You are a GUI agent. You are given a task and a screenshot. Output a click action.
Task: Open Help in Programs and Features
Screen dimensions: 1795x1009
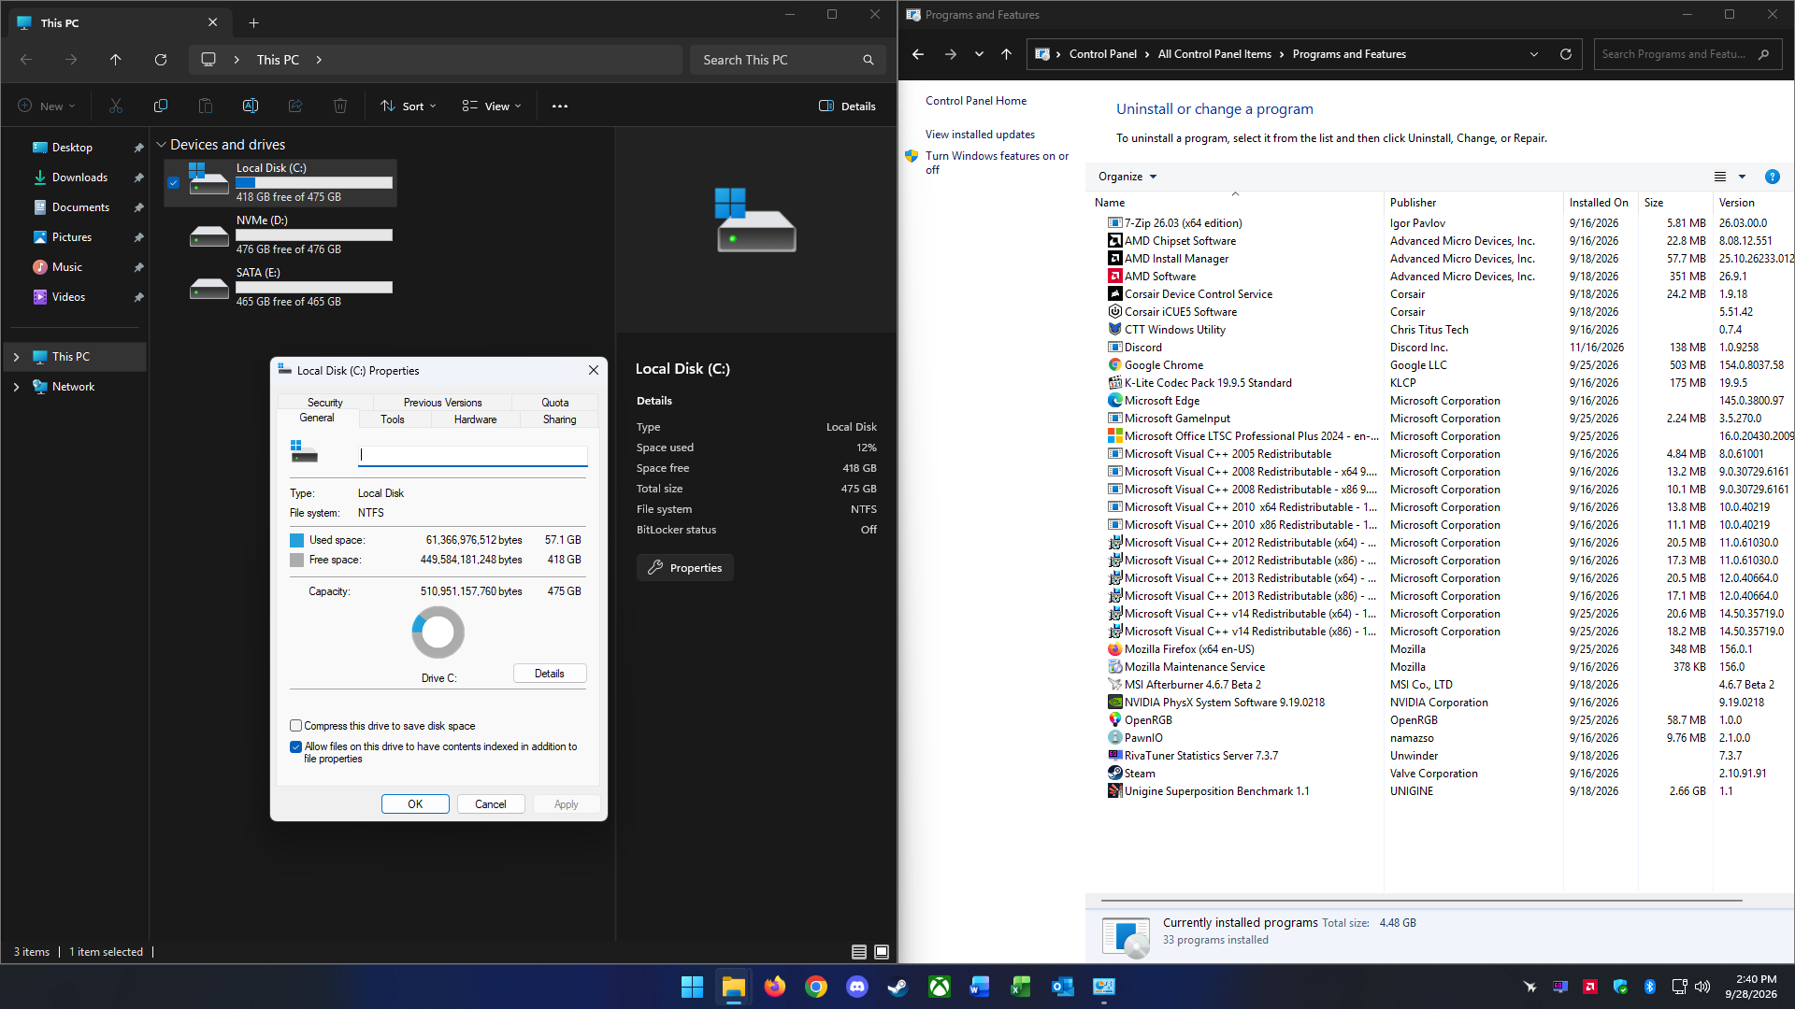coord(1772,177)
